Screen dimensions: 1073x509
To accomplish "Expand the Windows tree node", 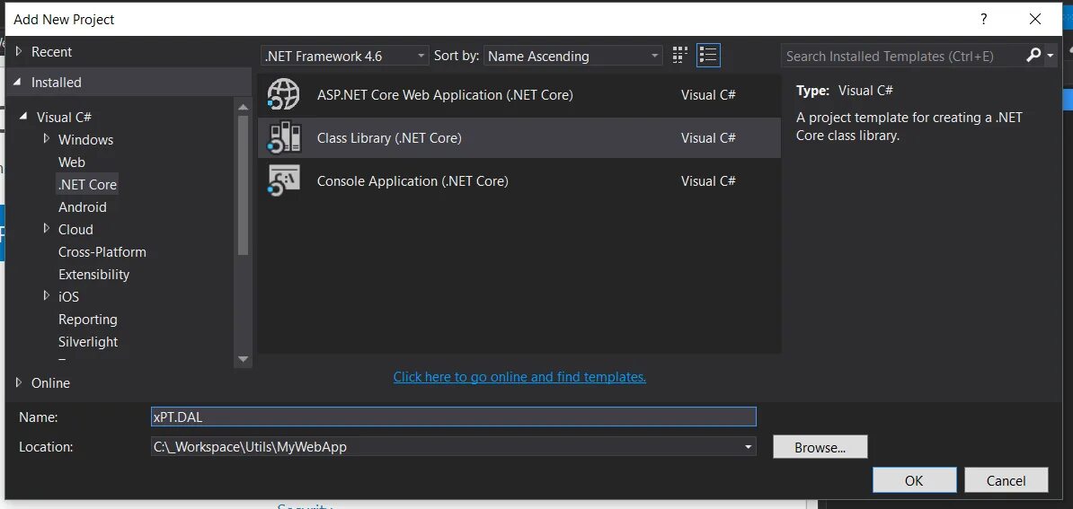I will click(47, 139).
